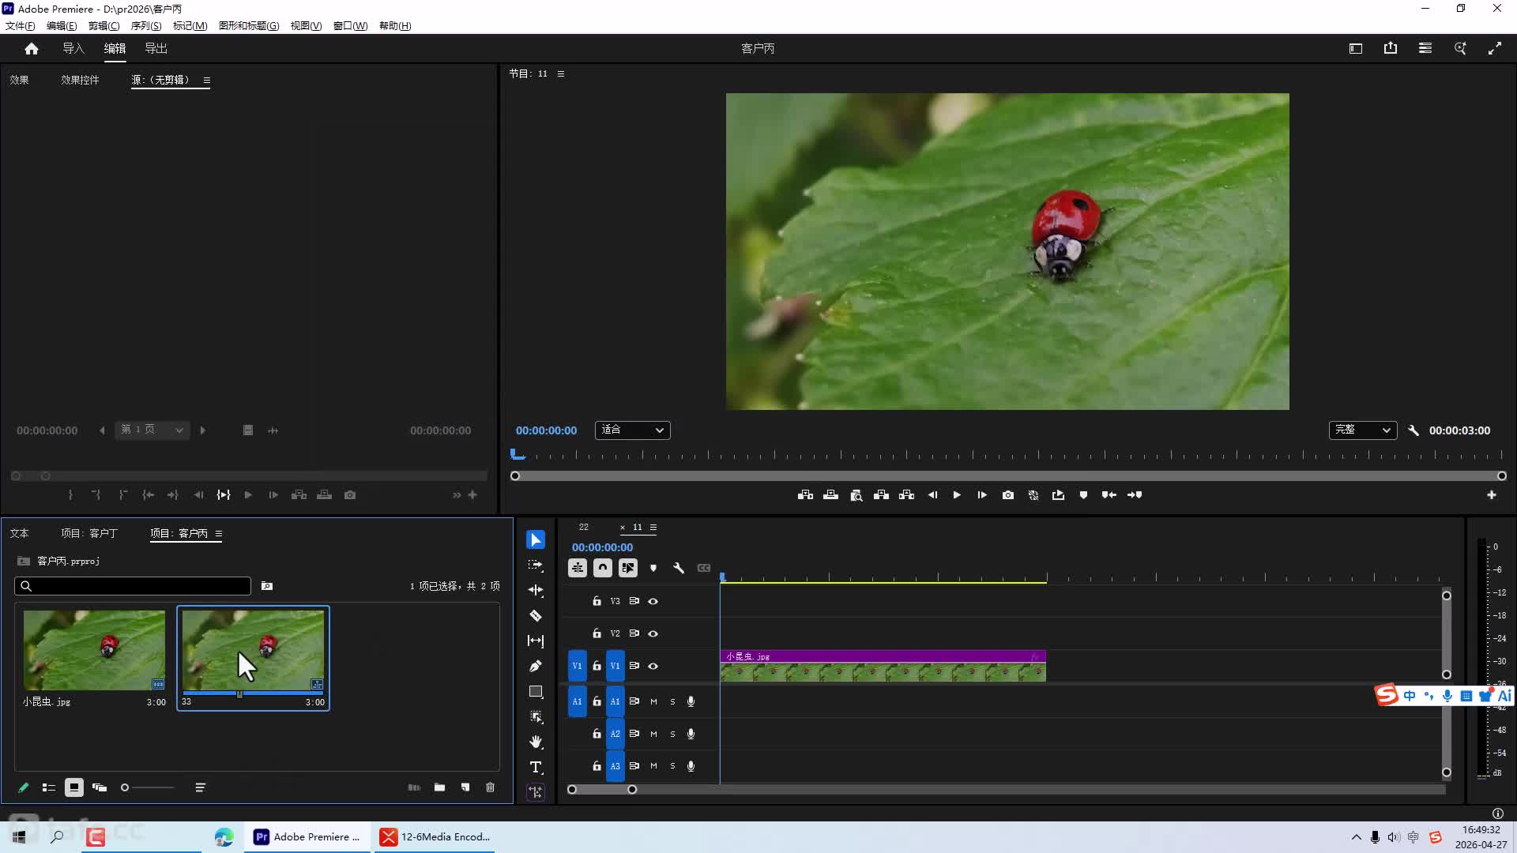1517x853 pixels.
Task: Switch project to list view
Action: pyautogui.click(x=49, y=788)
